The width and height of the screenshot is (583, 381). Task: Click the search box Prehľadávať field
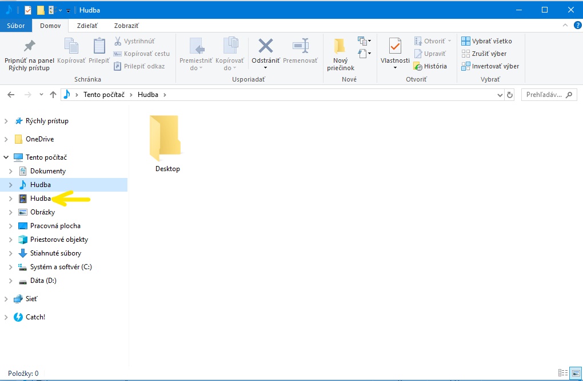coord(543,95)
